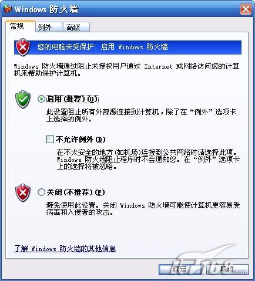
Task: Click the 关闭(不推荐)(F) label text
Action: click(76, 192)
